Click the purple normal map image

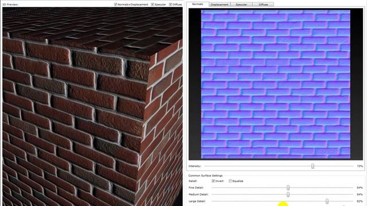(x=276, y=84)
